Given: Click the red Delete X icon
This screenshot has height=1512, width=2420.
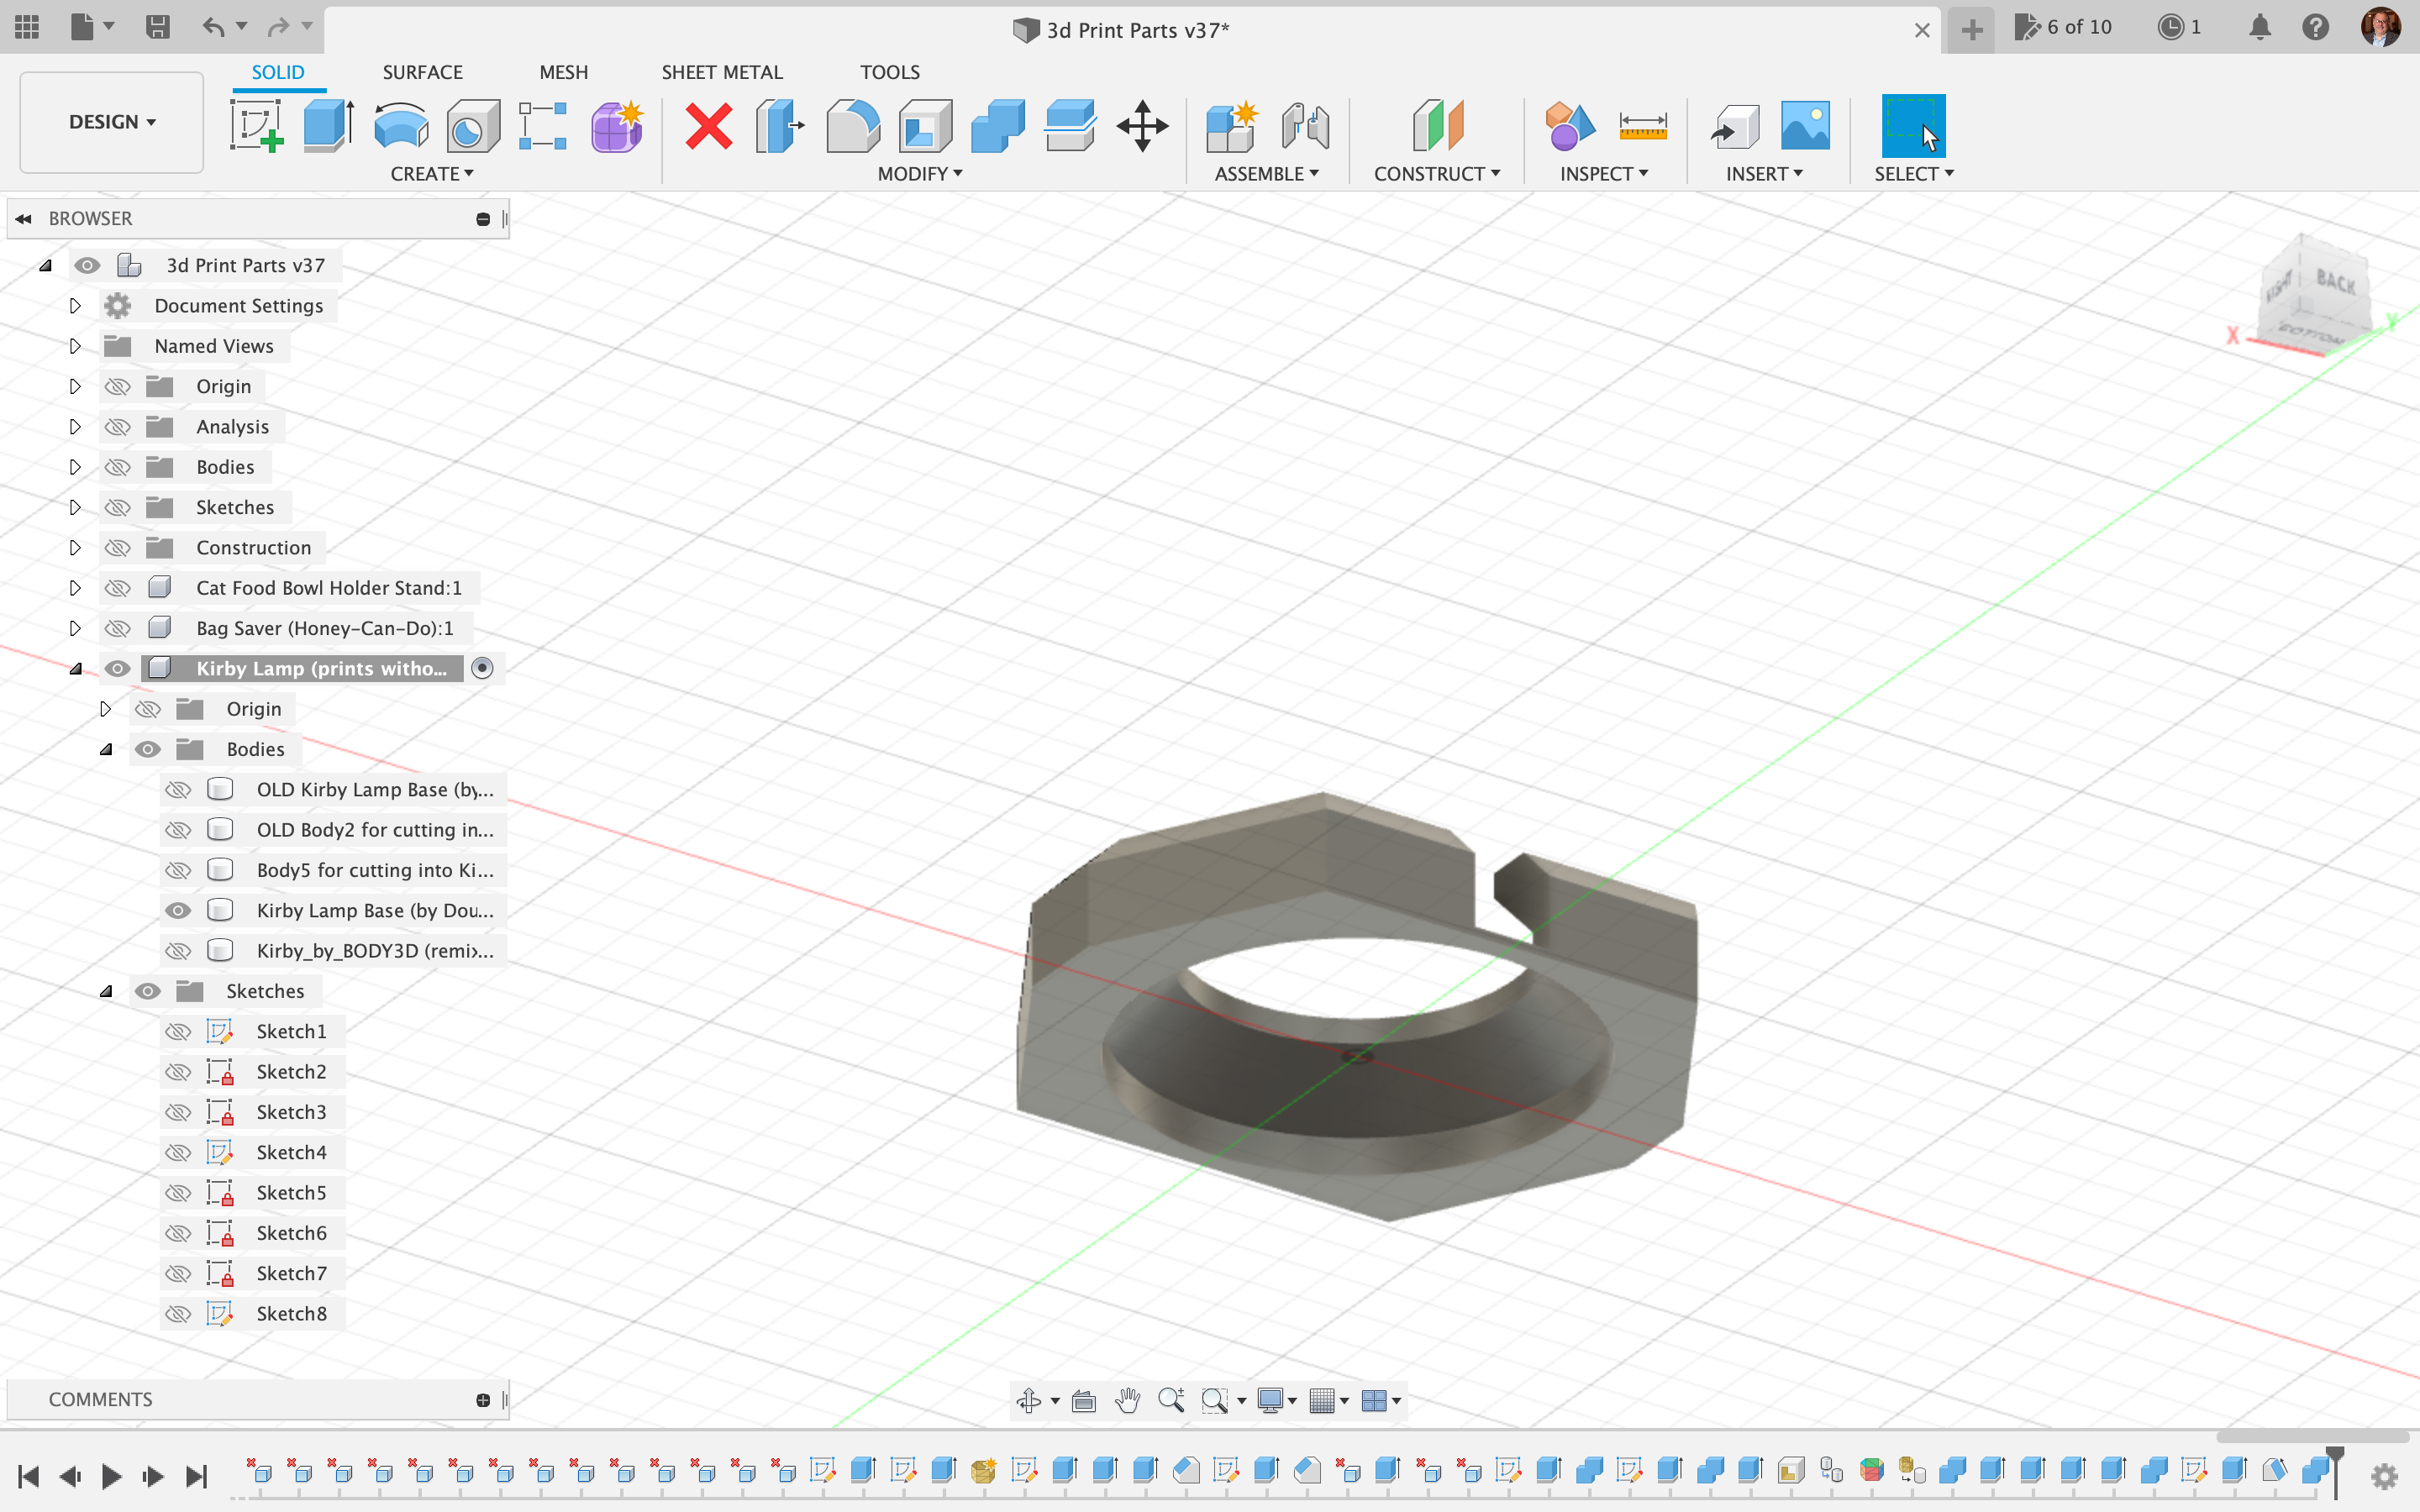Looking at the screenshot, I should pos(708,126).
